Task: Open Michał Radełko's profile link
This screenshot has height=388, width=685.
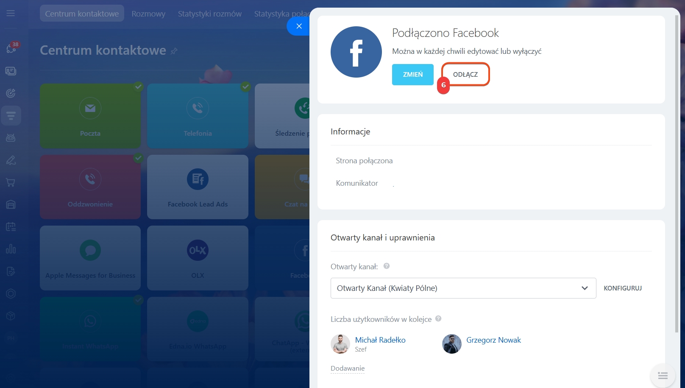Action: tap(380, 340)
